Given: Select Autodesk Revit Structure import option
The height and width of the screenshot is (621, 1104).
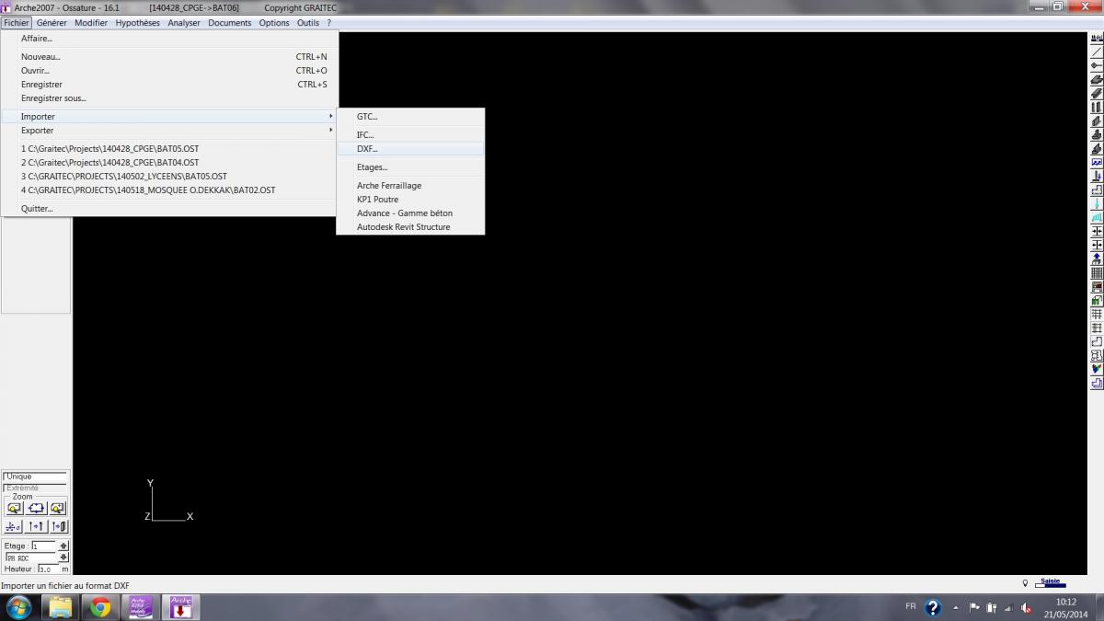Looking at the screenshot, I should (410, 227).
